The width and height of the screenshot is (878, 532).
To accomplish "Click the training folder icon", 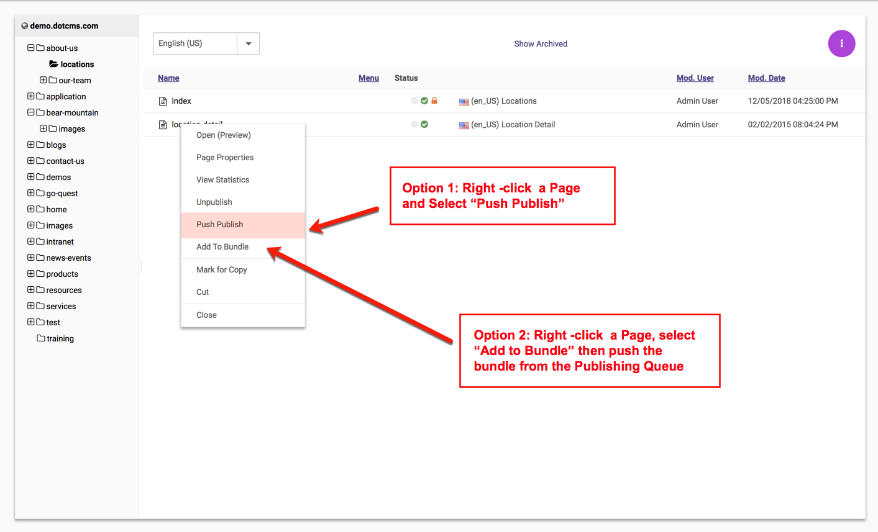I will pos(41,338).
